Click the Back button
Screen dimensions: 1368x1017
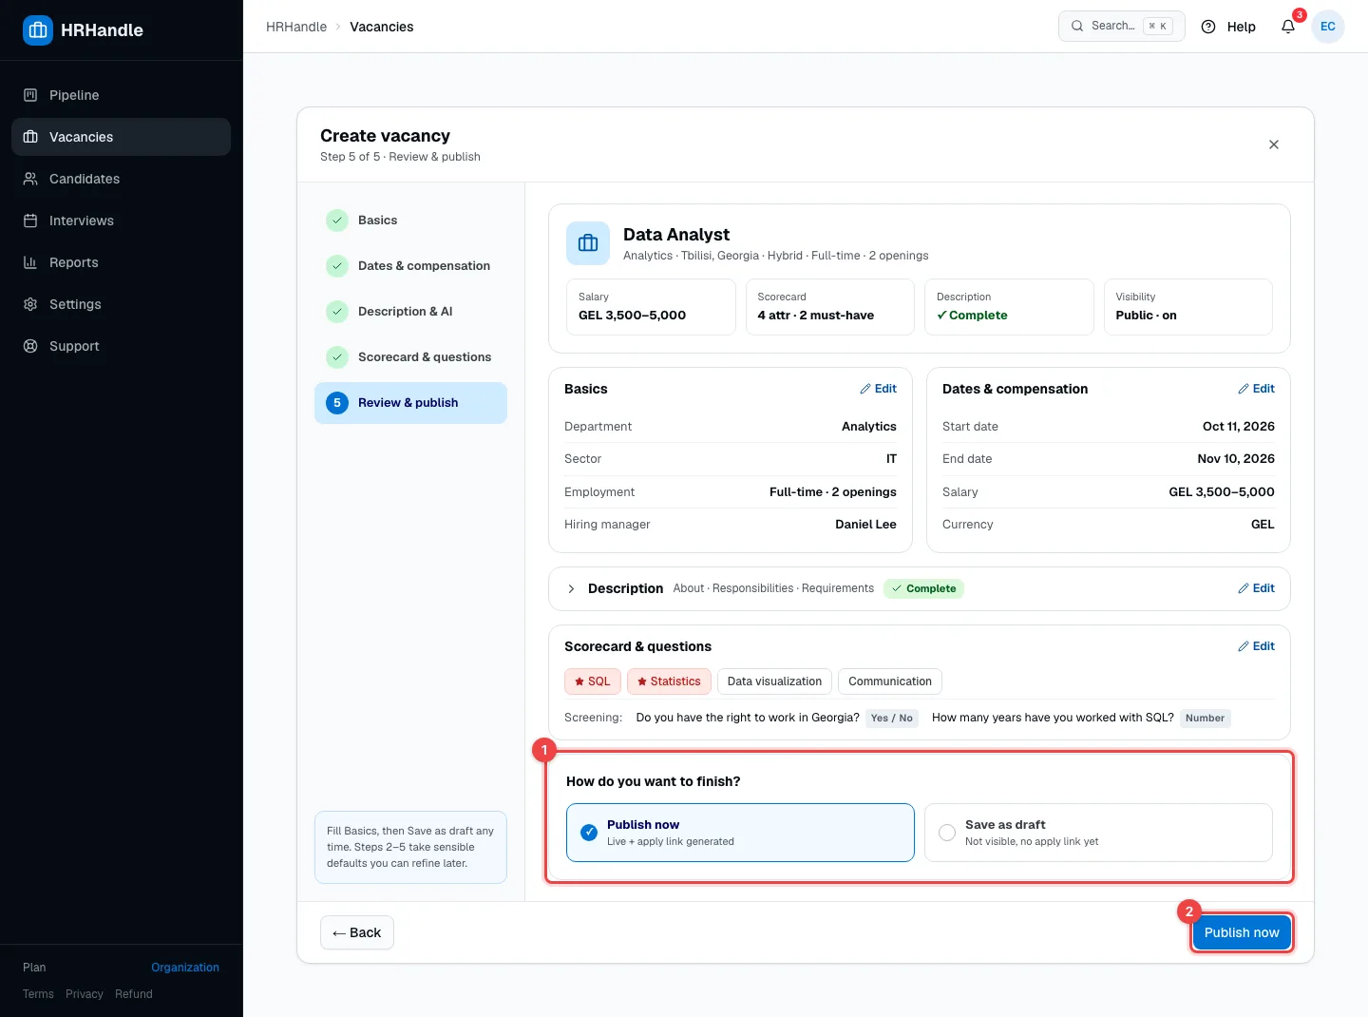[357, 932]
